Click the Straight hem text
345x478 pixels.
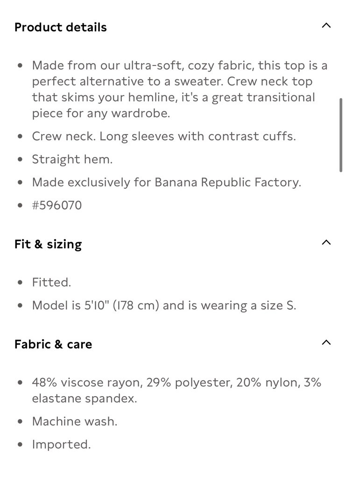point(72,159)
